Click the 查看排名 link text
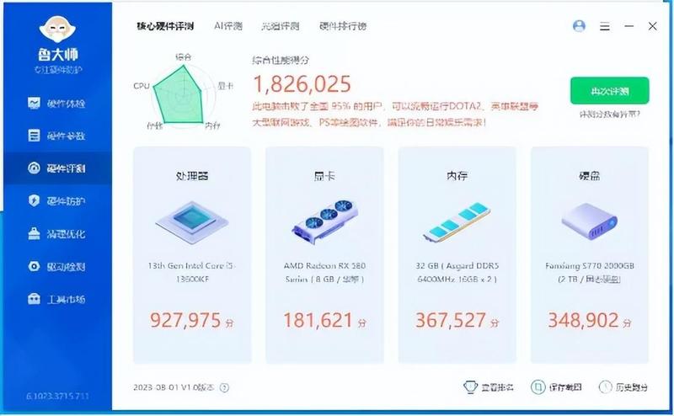Screen dimensions: 674x416 tap(497, 387)
